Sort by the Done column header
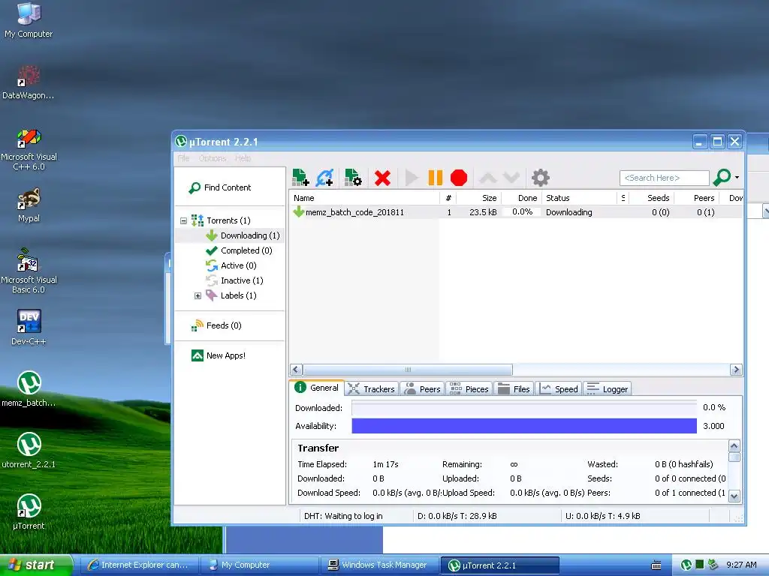Screen dimensions: 769x576 pos(521,198)
